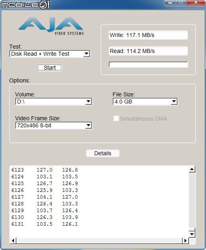
Task: Click the details vertical scrollbar track
Action: point(192,200)
